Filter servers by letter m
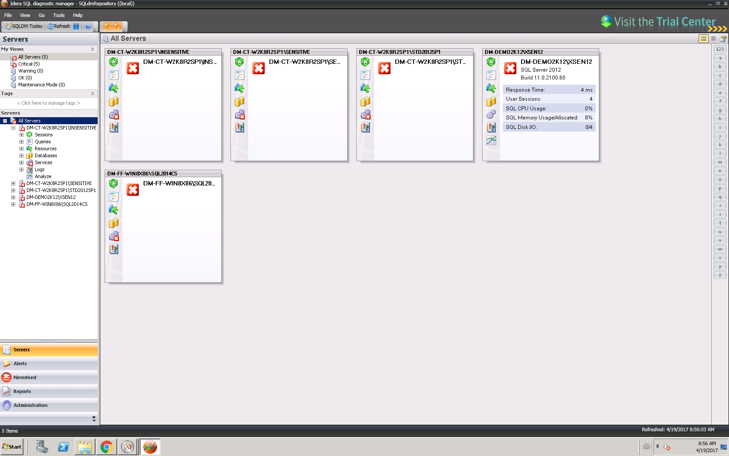This screenshot has width=729, height=456. coord(720,162)
